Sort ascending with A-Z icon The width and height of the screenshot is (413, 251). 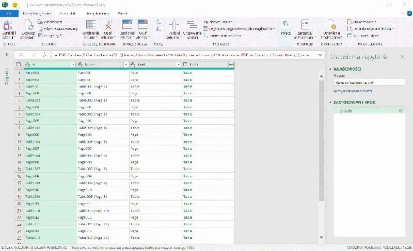158,22
